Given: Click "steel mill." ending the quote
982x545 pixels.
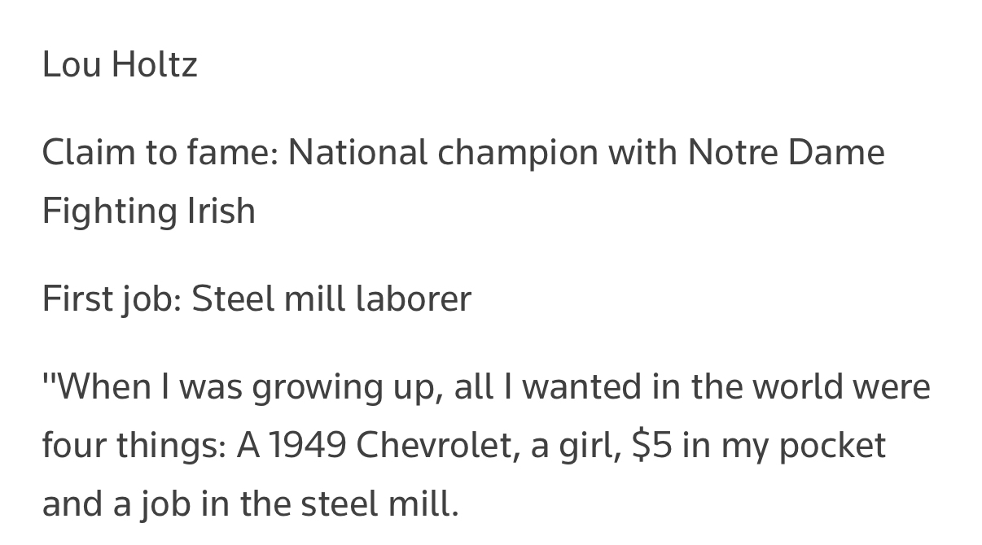Looking at the screenshot, I should click(379, 504).
